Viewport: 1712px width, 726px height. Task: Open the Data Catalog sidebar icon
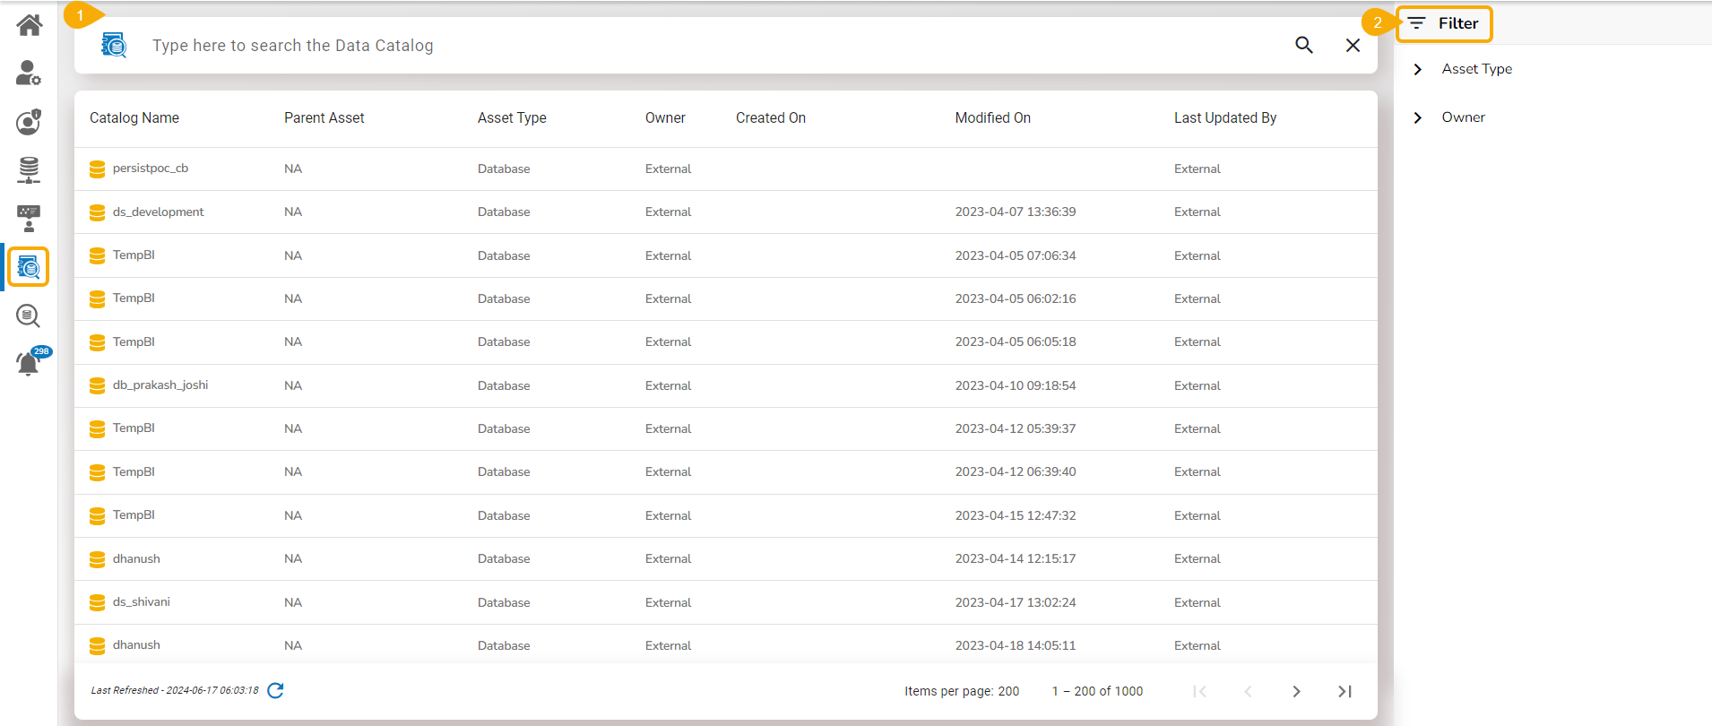[29, 267]
